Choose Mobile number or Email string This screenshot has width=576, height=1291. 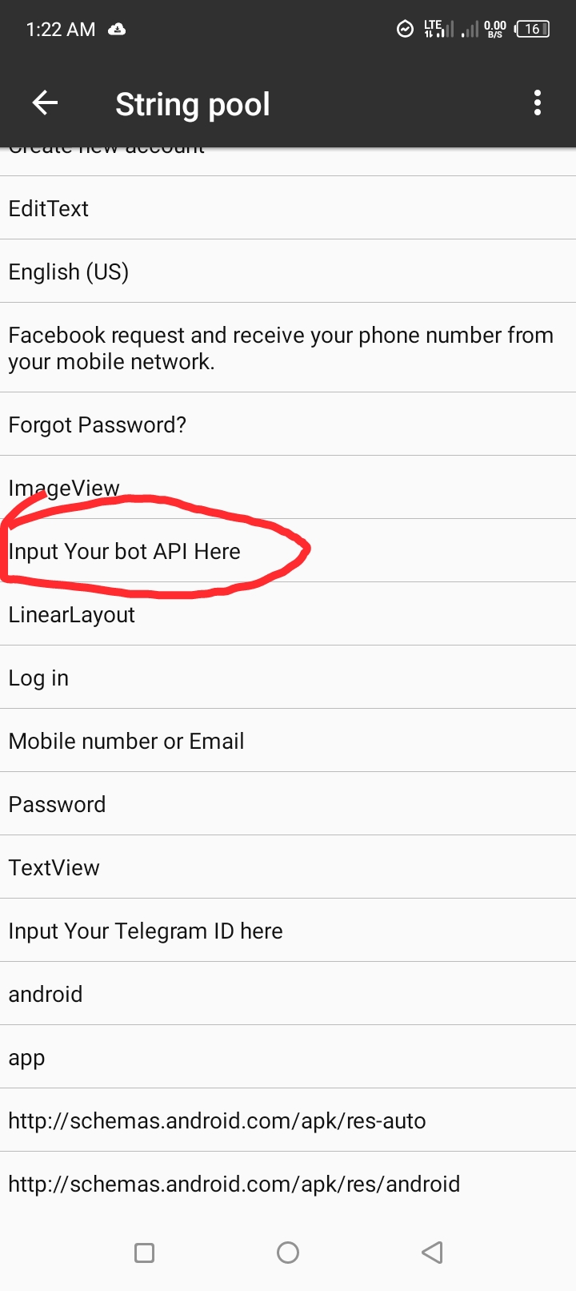pos(288,741)
